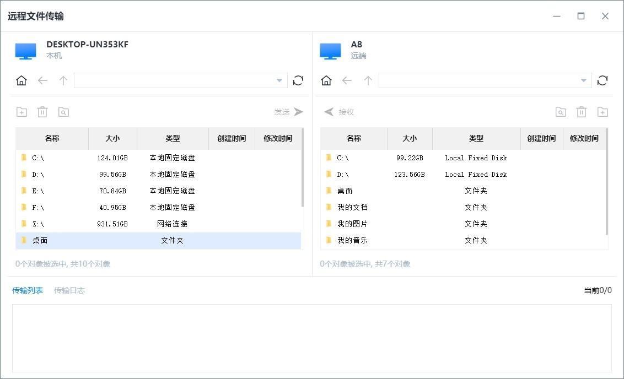Screen dimensions: 624x379
Task: Open the remote panel path dropdown
Action: point(584,80)
